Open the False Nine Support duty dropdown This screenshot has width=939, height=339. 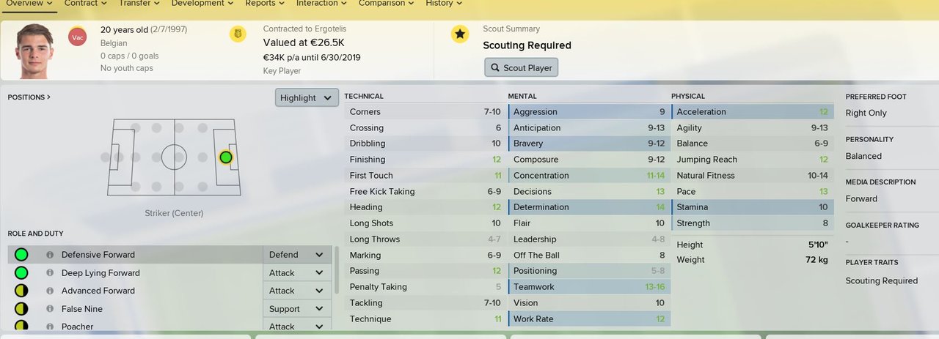[297, 309]
